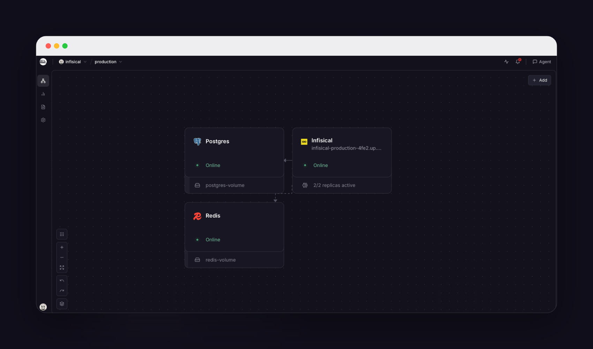The height and width of the screenshot is (349, 593).
Task: Select the Redis service card
Action: [234, 227]
